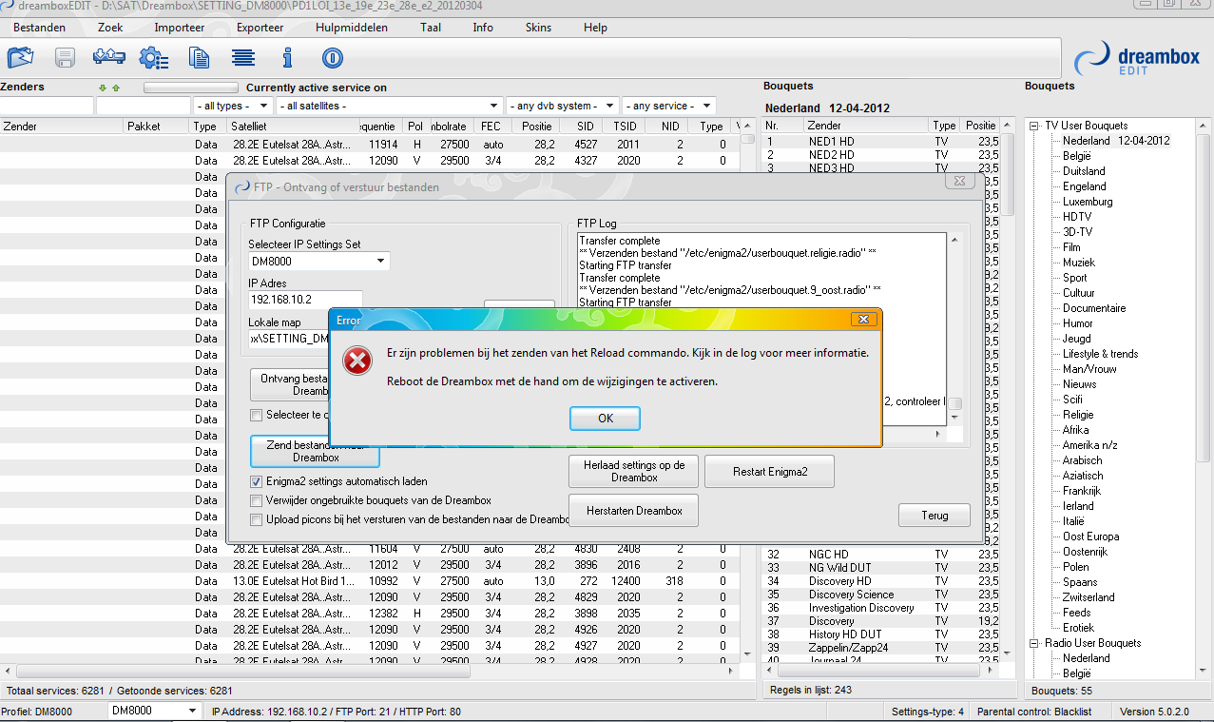The width and height of the screenshot is (1214, 722).
Task: Open the Taal menu
Action: pyautogui.click(x=431, y=28)
